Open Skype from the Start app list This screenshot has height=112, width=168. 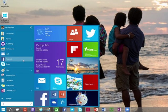pos(17,64)
